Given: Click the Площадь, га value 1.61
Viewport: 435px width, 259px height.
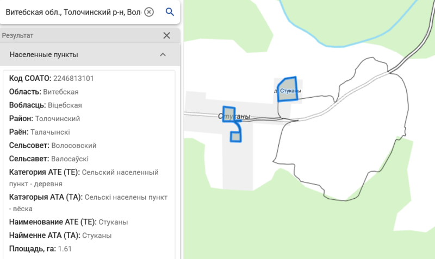Looking at the screenshot, I should (x=65, y=249).
